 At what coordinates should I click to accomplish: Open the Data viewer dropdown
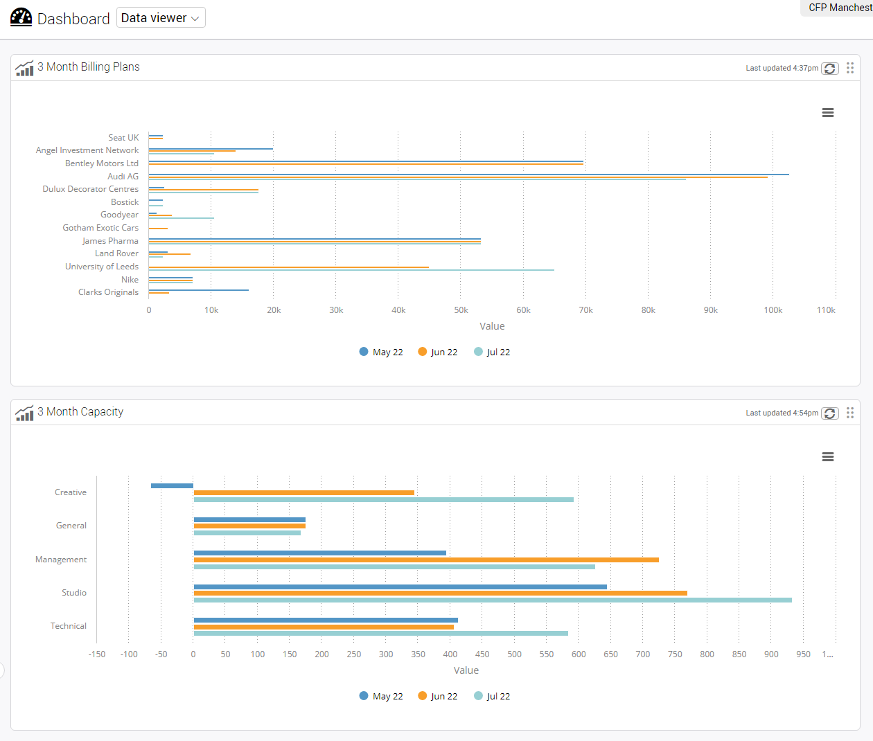tap(161, 18)
